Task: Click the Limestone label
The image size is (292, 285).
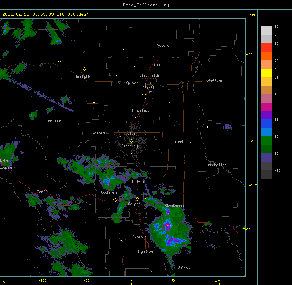Action: click(x=52, y=120)
